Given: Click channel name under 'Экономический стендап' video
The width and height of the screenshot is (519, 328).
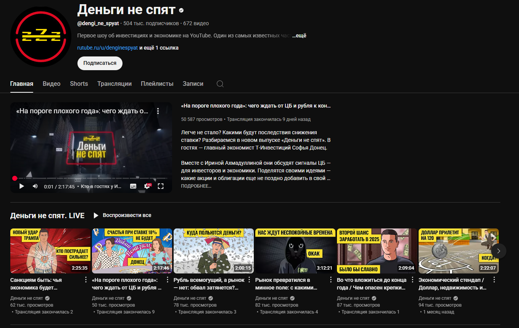Looking at the screenshot, I should (x=435, y=298).
